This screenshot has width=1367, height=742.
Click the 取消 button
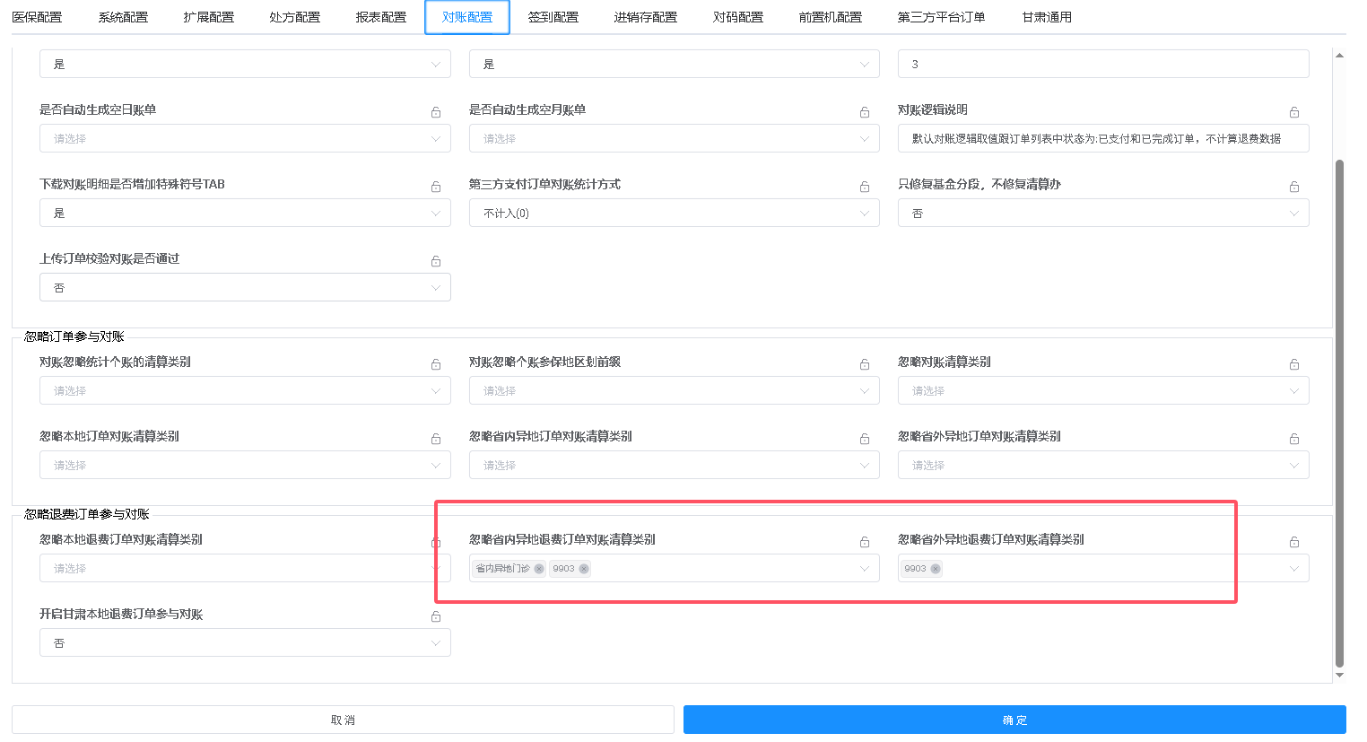[x=343, y=720]
